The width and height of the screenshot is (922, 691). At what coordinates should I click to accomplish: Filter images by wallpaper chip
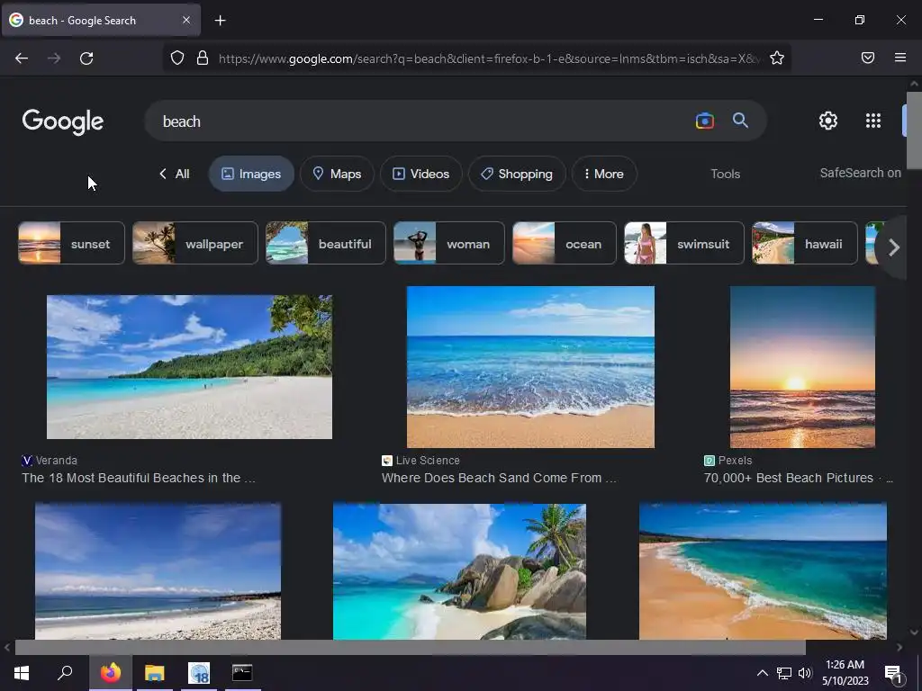[x=195, y=243]
